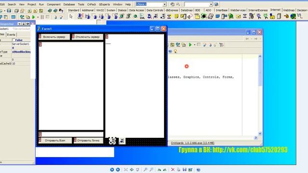Image resolution: width=308 pixels, height=173 pixels.
Task: Switch to the Win32 palette tab
Action: (100, 10)
